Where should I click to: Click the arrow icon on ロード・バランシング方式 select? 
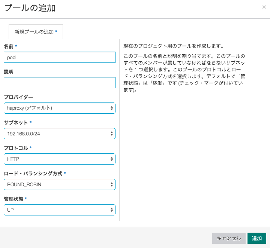(x=112, y=184)
